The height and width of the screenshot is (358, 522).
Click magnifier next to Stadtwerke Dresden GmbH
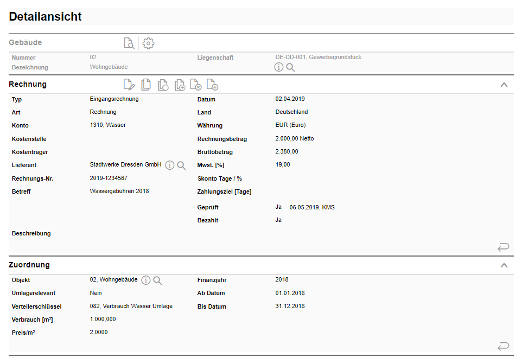(181, 165)
